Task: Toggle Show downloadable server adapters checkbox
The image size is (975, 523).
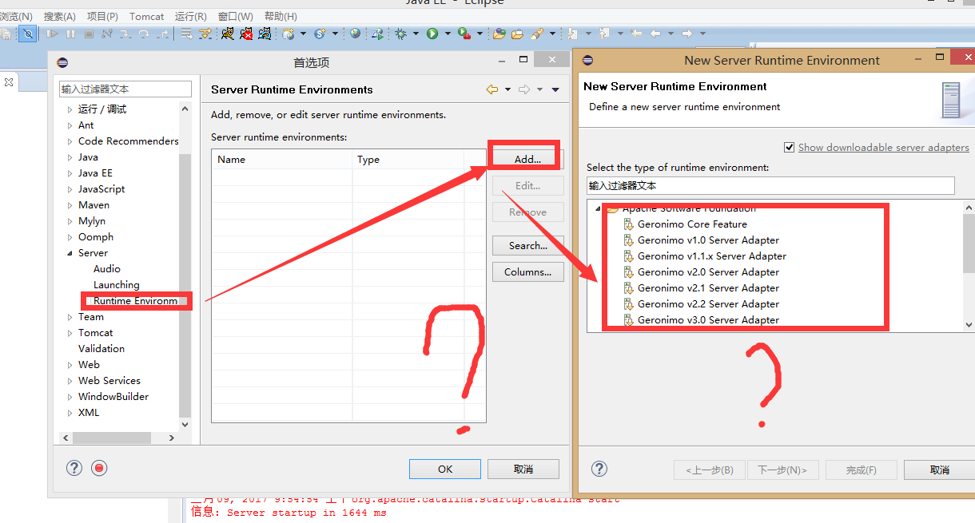Action: point(790,147)
